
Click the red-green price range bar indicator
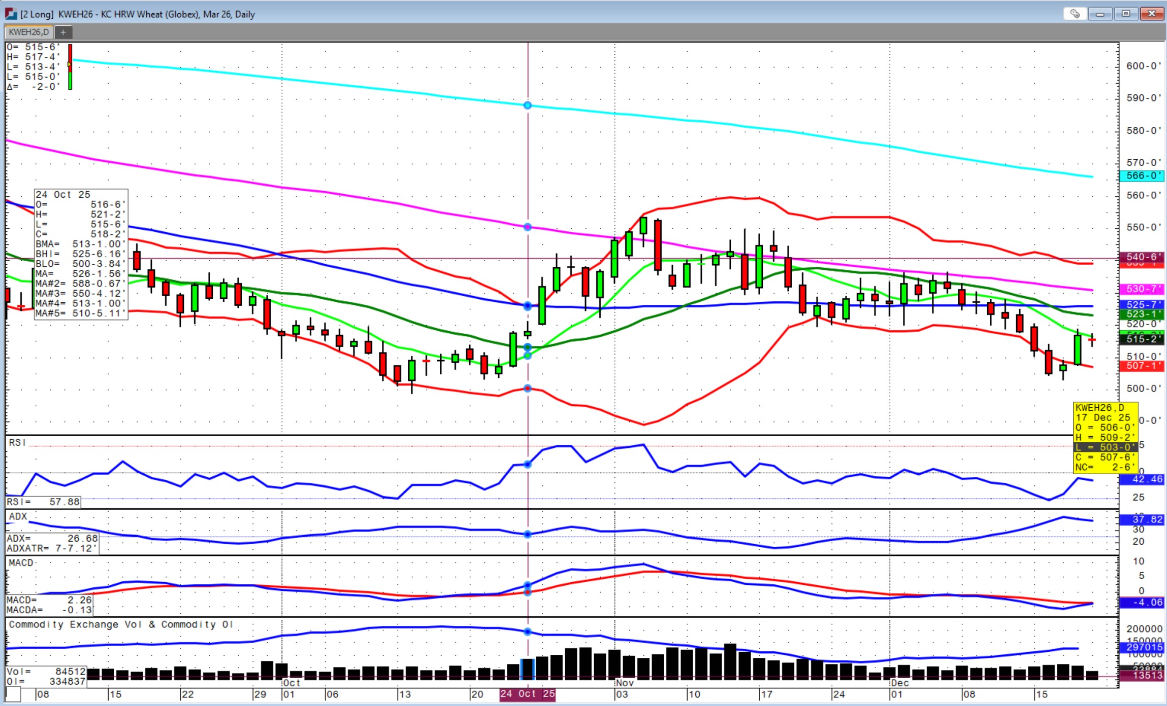click(70, 66)
